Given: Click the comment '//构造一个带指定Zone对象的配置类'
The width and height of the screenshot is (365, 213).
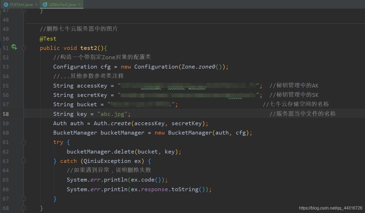Looking at the screenshot, I should [102, 57].
